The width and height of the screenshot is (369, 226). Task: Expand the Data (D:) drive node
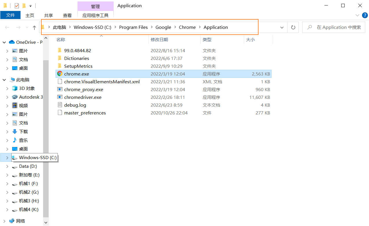[x=7, y=166]
